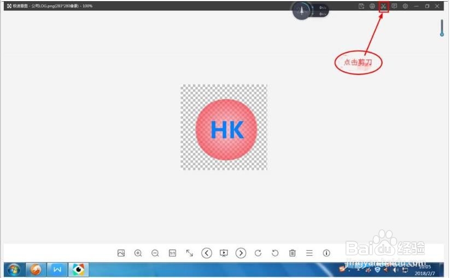This screenshot has height=278, width=450.
Task: Click the network tray icon
Action: (405, 270)
